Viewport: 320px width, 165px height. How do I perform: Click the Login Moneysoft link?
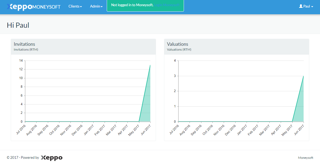click(167, 5)
